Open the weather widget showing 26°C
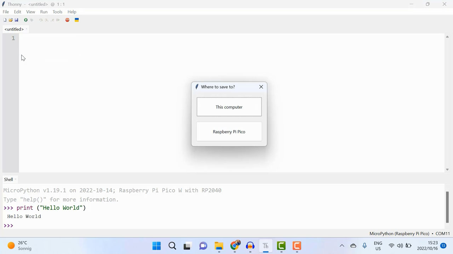 [20, 246]
